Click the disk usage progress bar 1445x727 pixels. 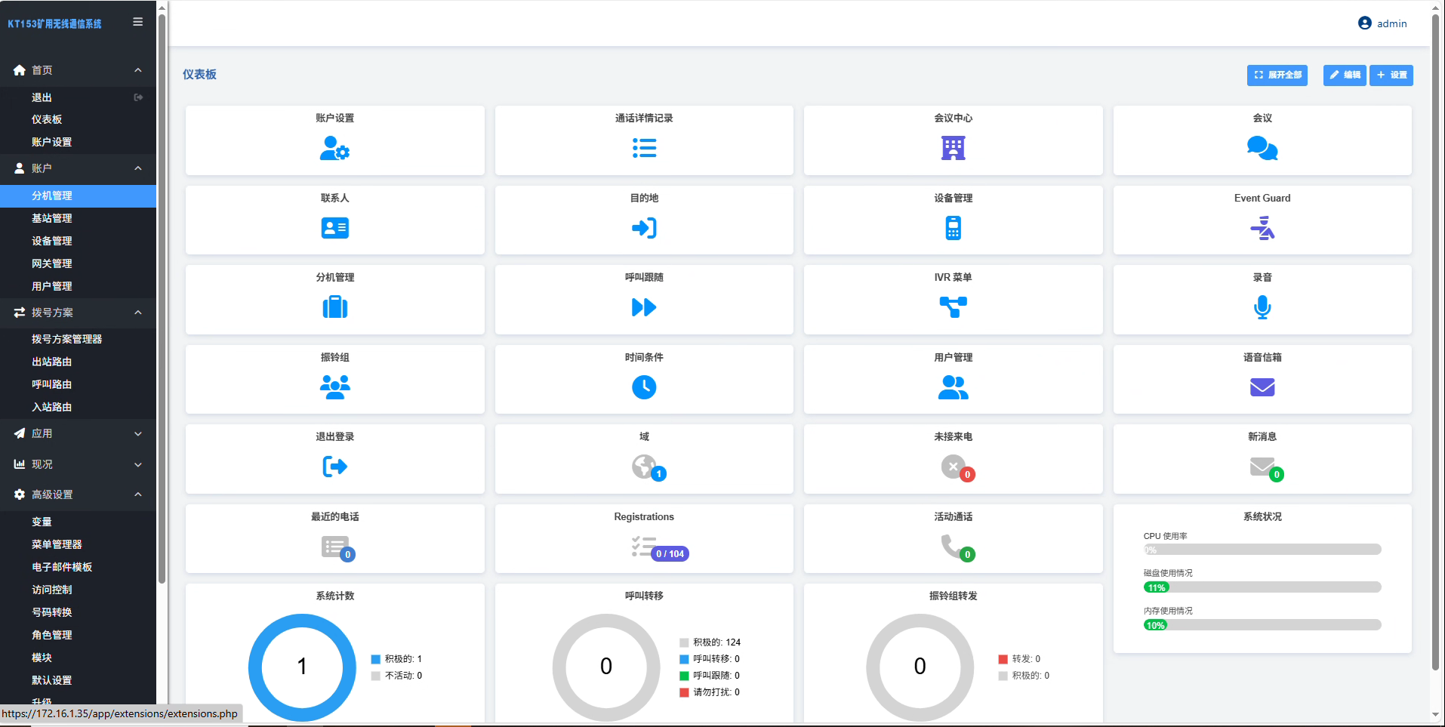(1262, 587)
